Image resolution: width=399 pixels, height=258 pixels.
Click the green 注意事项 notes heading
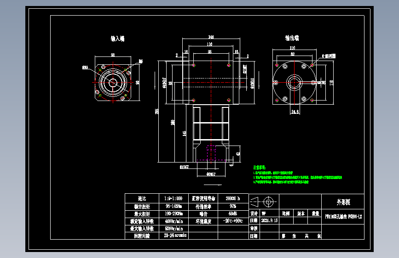coord(259,168)
